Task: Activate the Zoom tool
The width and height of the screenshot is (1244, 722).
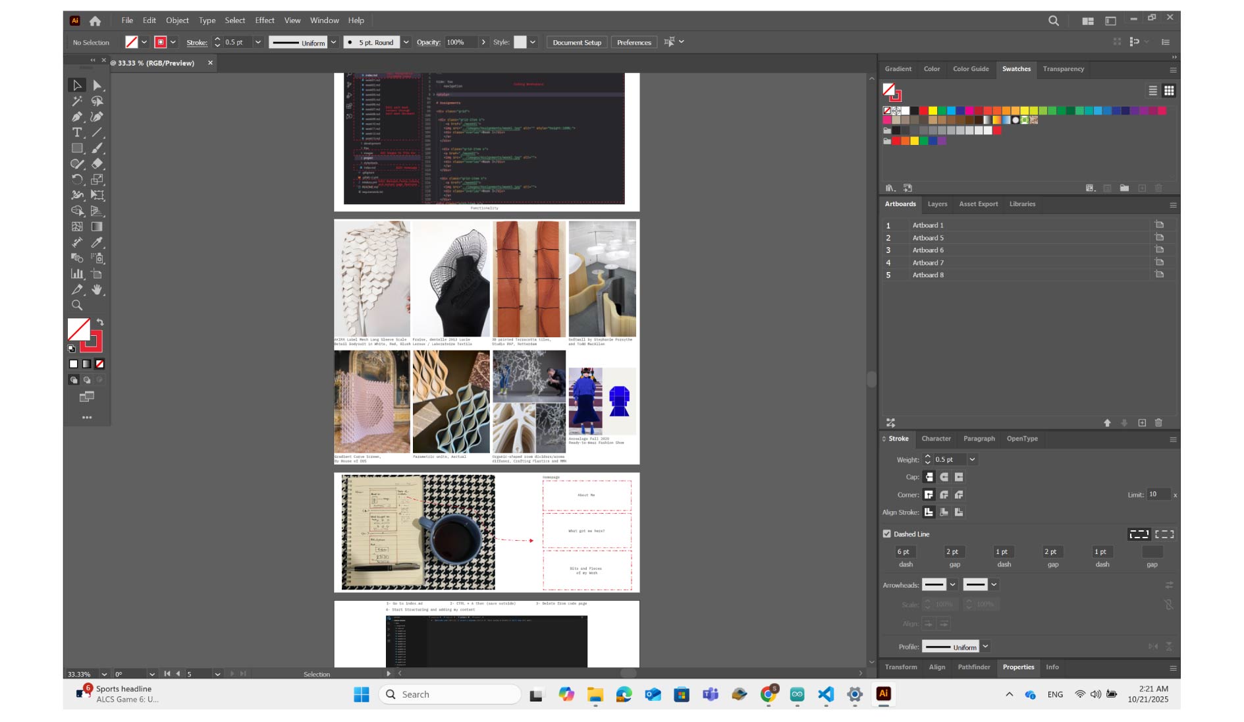Action: click(77, 306)
